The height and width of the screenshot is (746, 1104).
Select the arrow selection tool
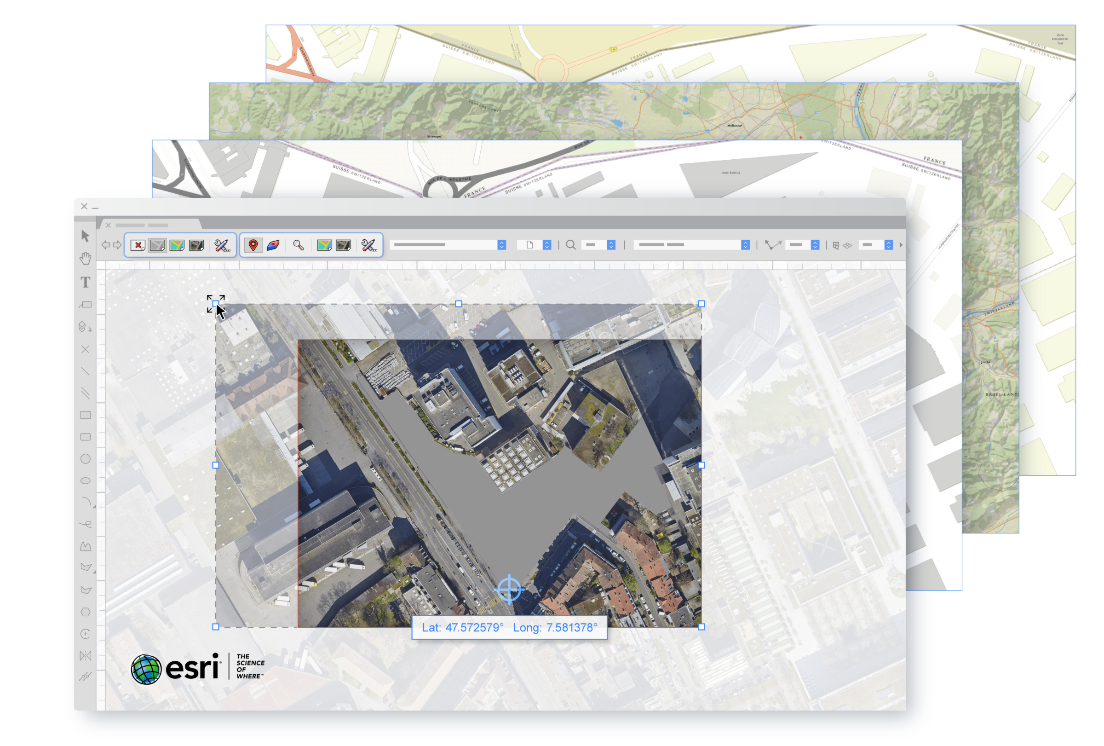click(86, 236)
